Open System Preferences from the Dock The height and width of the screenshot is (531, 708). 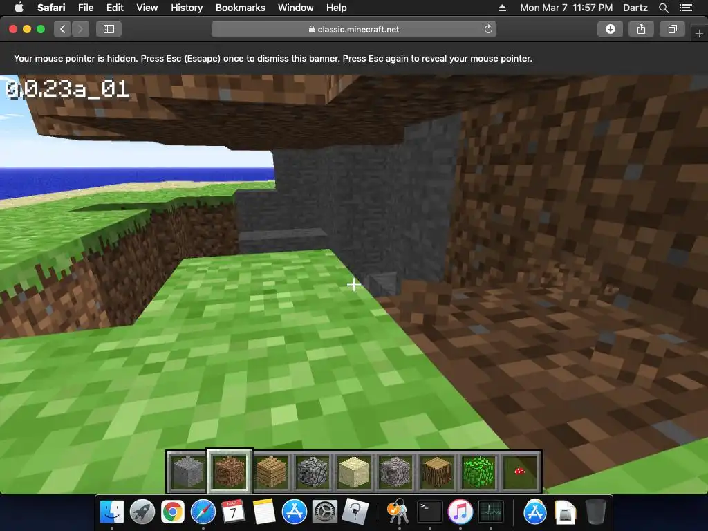(325, 512)
